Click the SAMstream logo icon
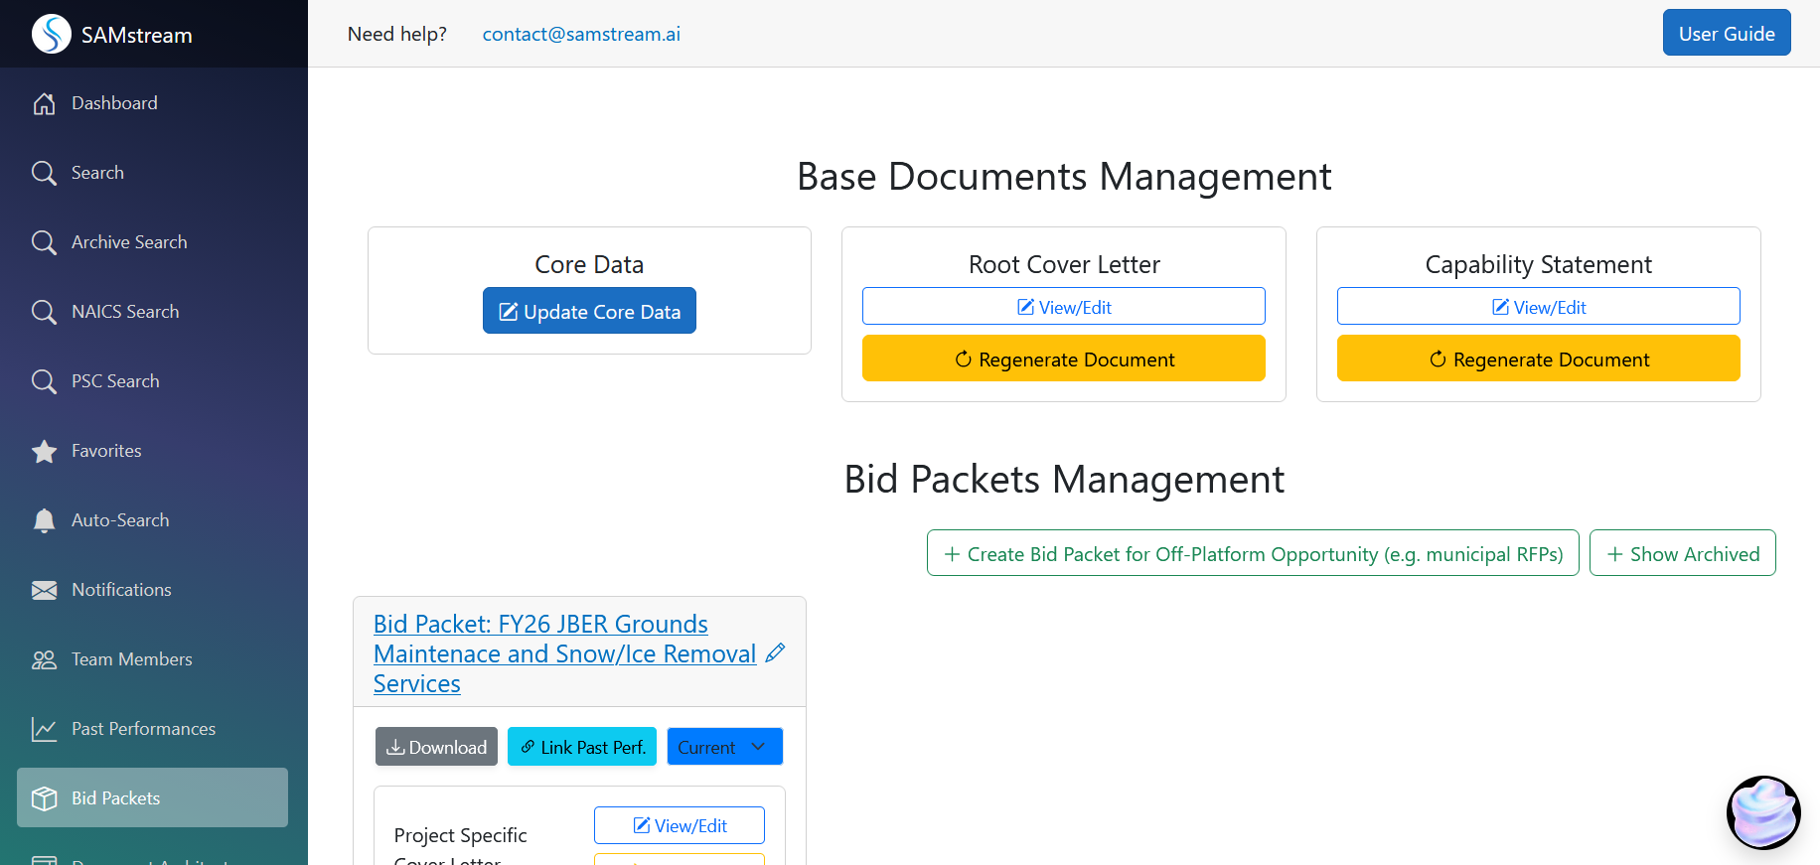This screenshot has height=865, width=1820. [x=52, y=34]
